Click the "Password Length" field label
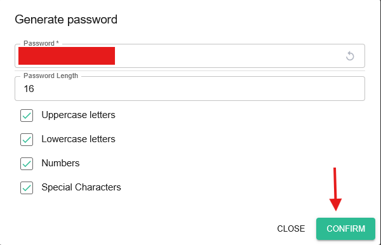 (51, 76)
